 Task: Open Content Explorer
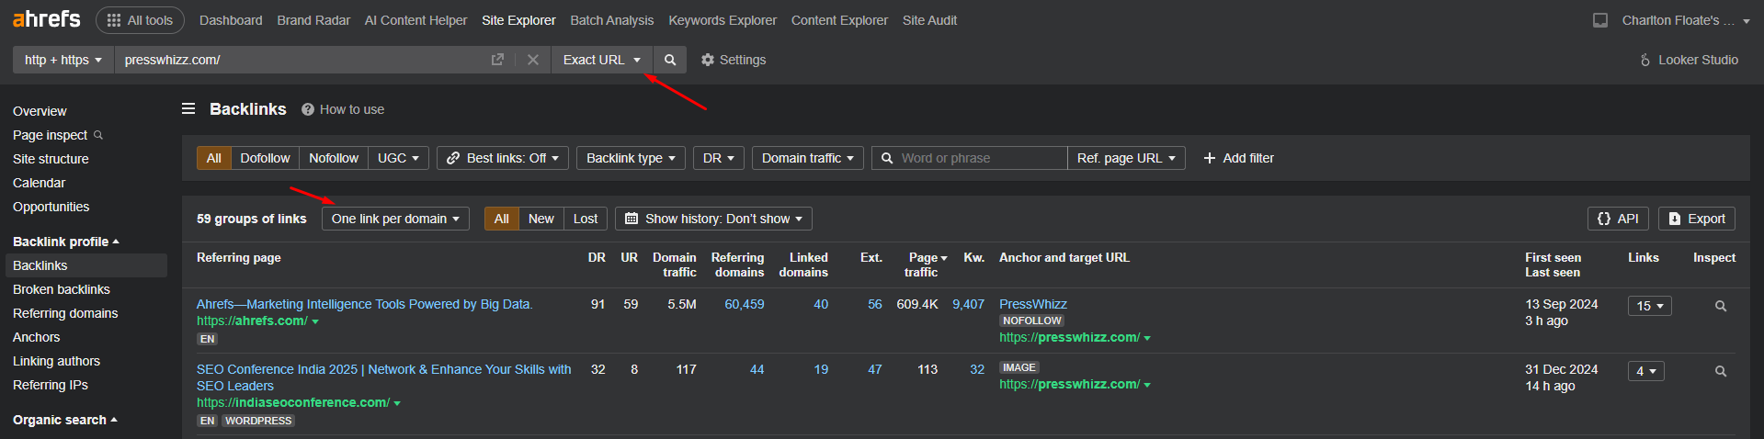pyautogui.click(x=839, y=20)
